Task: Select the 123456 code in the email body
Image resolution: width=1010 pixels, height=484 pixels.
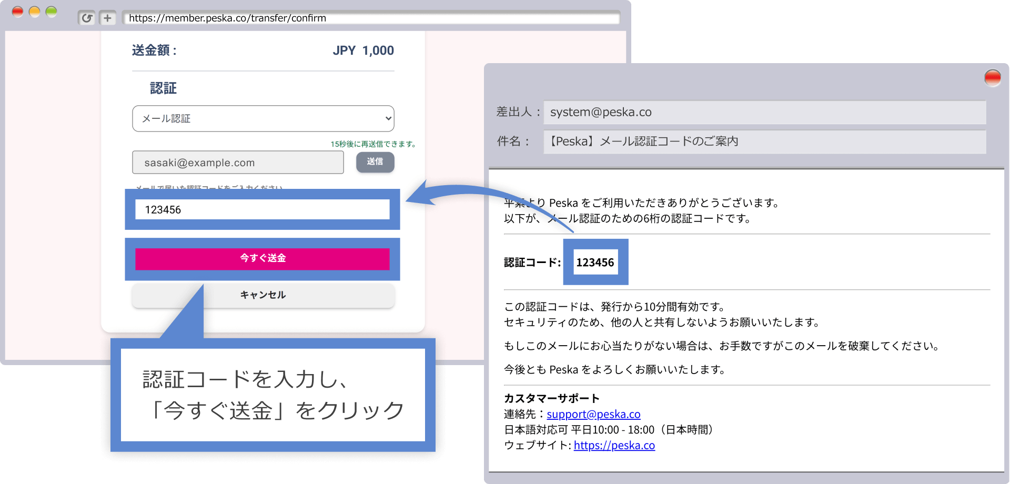Action: pos(595,263)
